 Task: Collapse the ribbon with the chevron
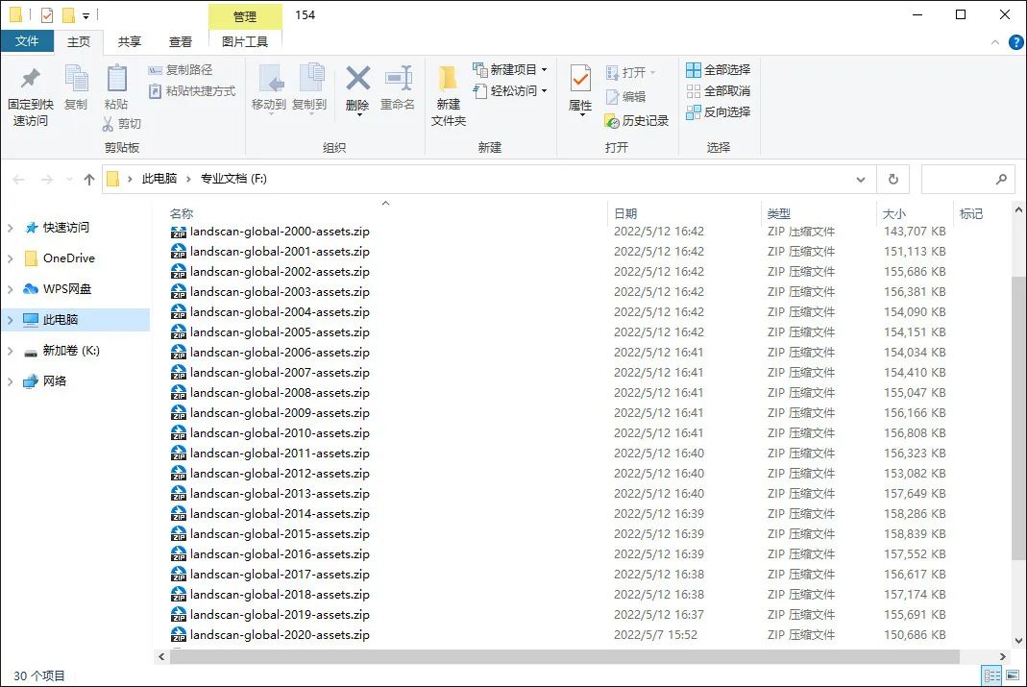tap(995, 42)
